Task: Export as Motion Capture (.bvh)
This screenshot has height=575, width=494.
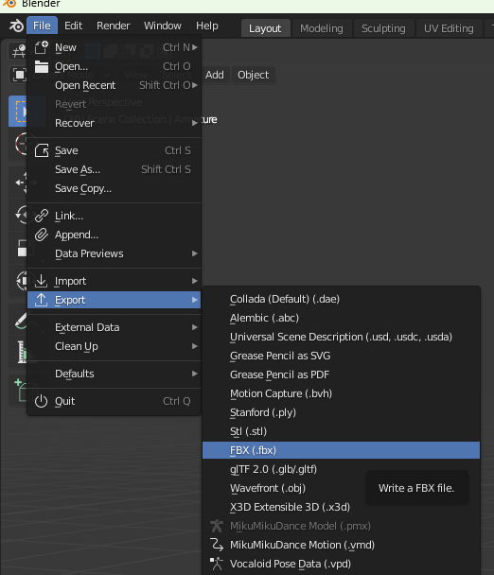Action: [x=341, y=393]
